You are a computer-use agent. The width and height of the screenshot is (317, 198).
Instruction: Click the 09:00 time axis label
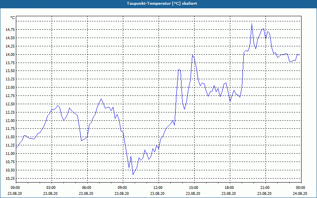click(123, 188)
